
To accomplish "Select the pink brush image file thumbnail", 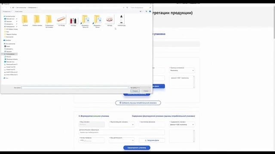I will pyautogui.click(x=61, y=20).
